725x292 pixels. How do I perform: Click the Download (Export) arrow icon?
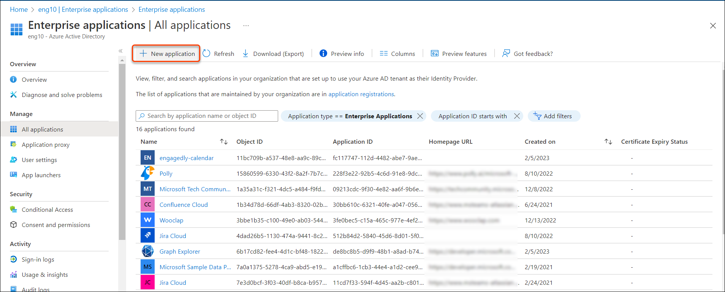click(245, 54)
